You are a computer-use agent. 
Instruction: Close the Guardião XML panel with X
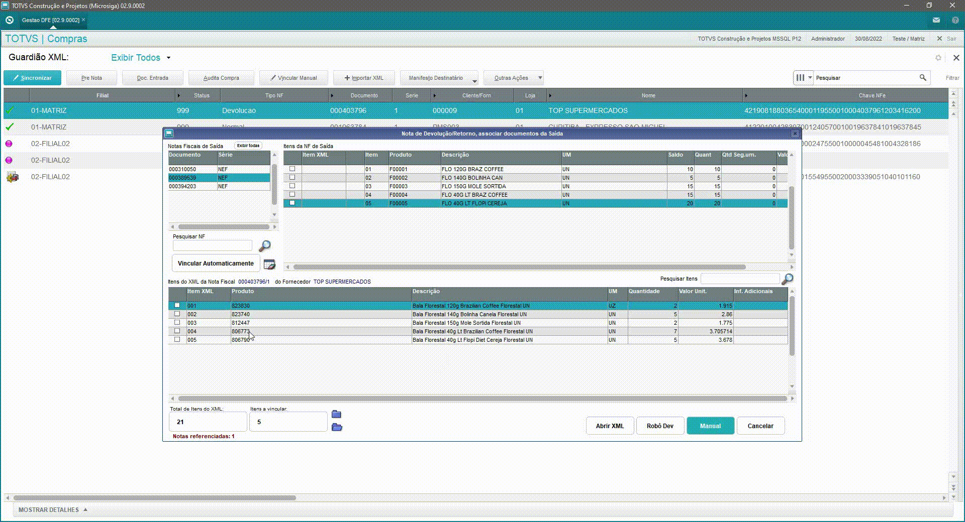tap(956, 58)
